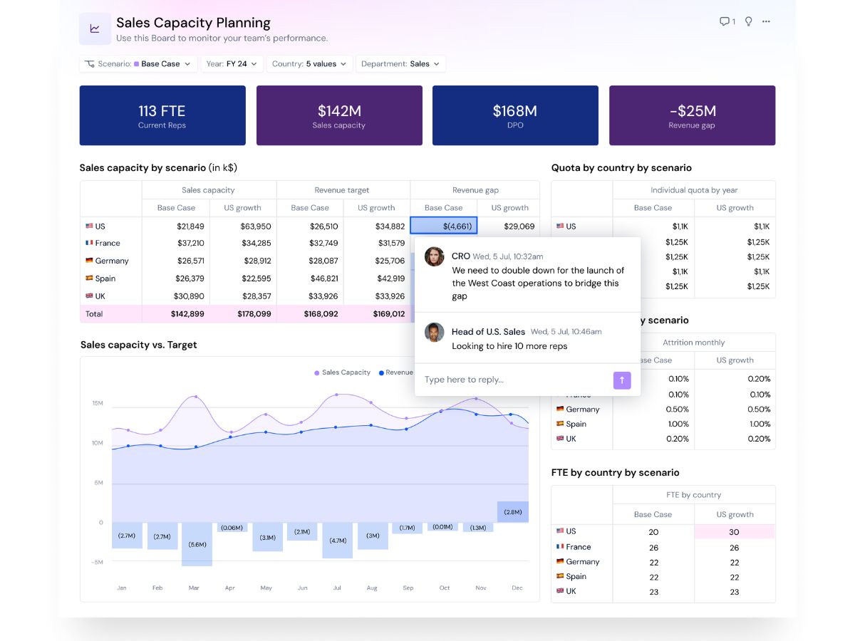Open the Year FY 24 dropdown
This screenshot has width=855, height=641.
point(232,64)
